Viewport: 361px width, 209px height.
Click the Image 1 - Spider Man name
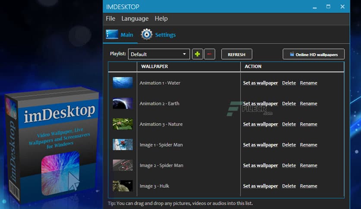[161, 145]
